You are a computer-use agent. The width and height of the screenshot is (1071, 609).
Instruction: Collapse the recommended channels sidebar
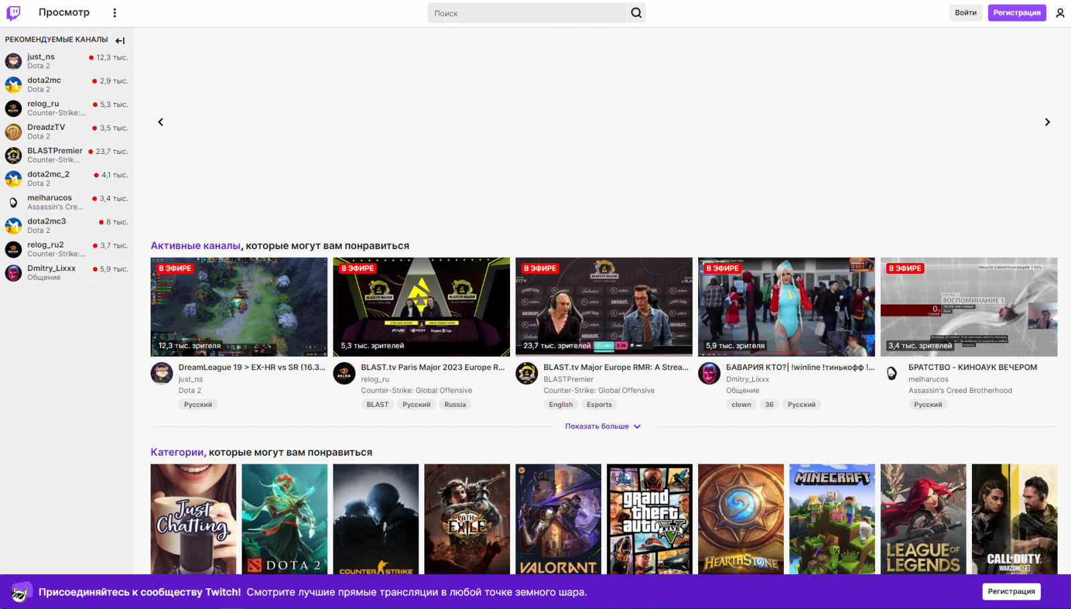click(120, 40)
